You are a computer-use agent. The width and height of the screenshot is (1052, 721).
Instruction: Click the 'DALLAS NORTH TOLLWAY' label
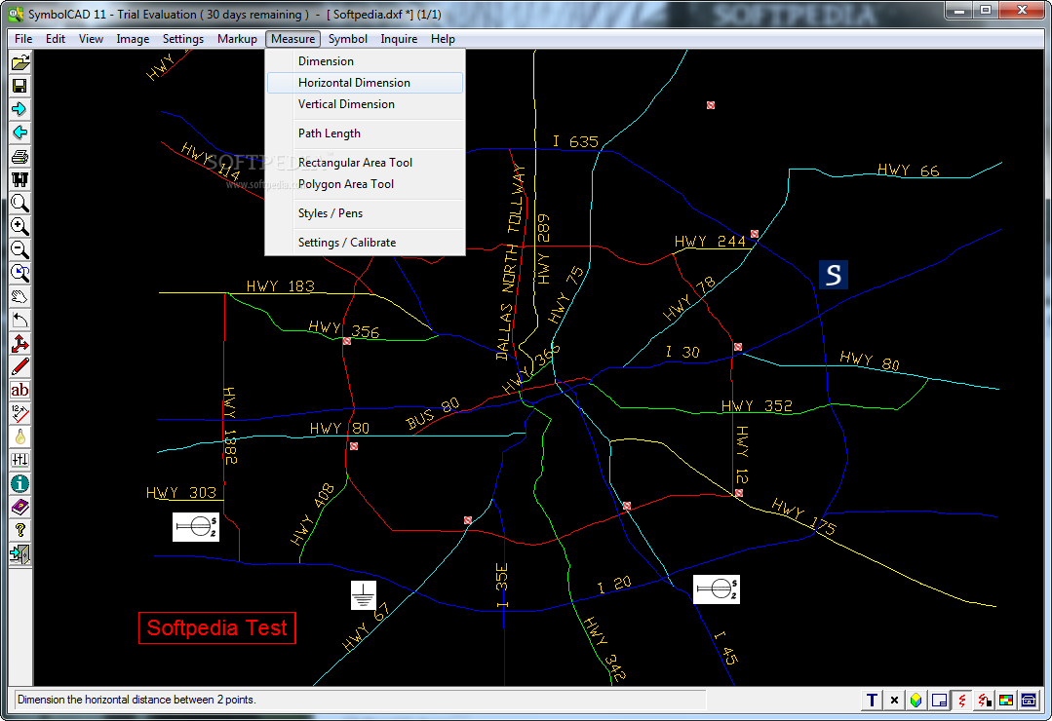coord(511,262)
